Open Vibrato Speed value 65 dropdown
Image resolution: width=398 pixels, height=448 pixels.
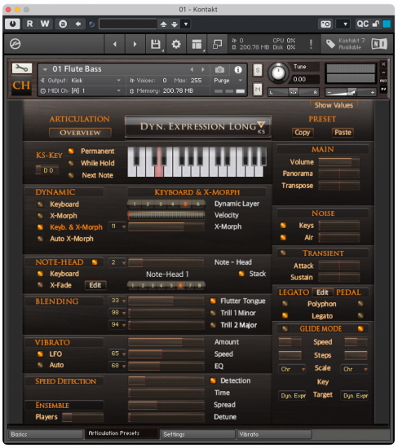117,354
